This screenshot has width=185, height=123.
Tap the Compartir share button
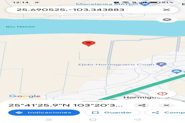coord(165,113)
